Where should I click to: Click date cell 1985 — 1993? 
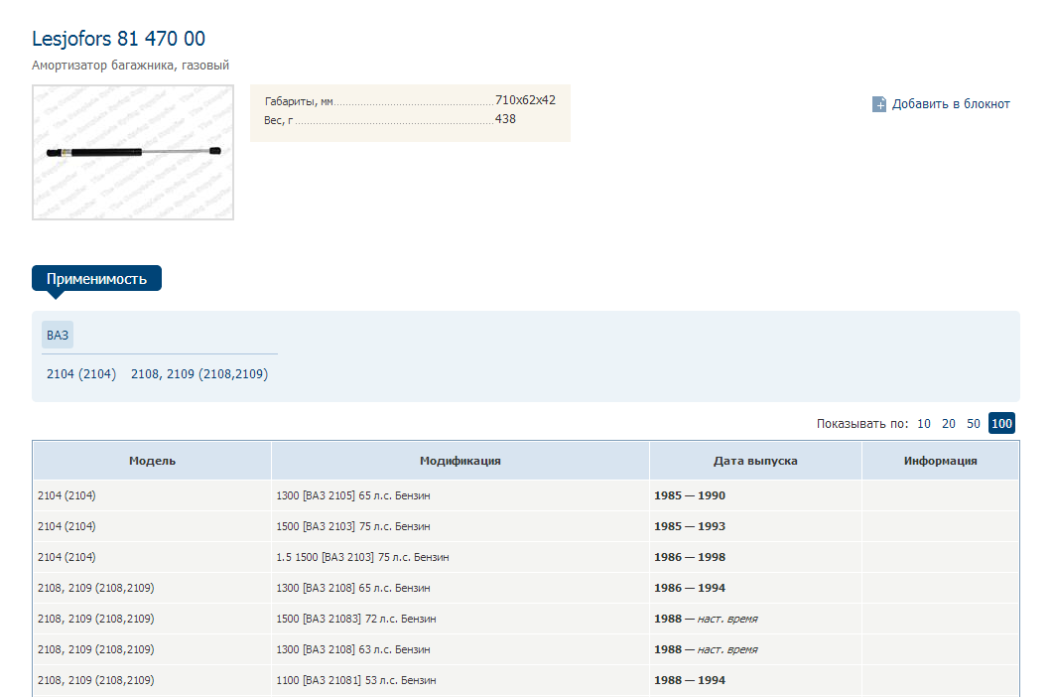tap(755, 526)
